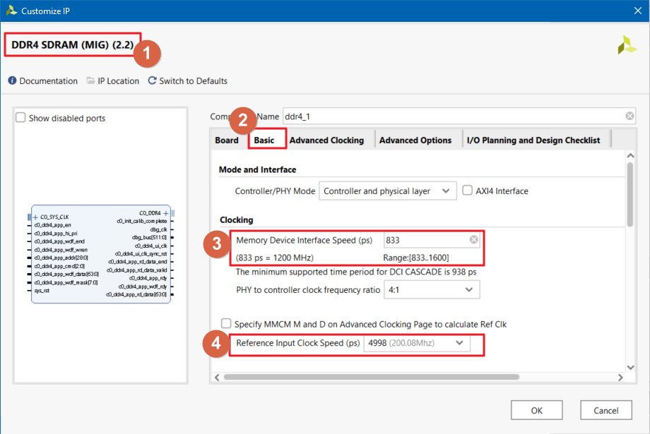This screenshot has width=650, height=434.
Task: Click the Mode and Interface section header
Action: tap(257, 169)
